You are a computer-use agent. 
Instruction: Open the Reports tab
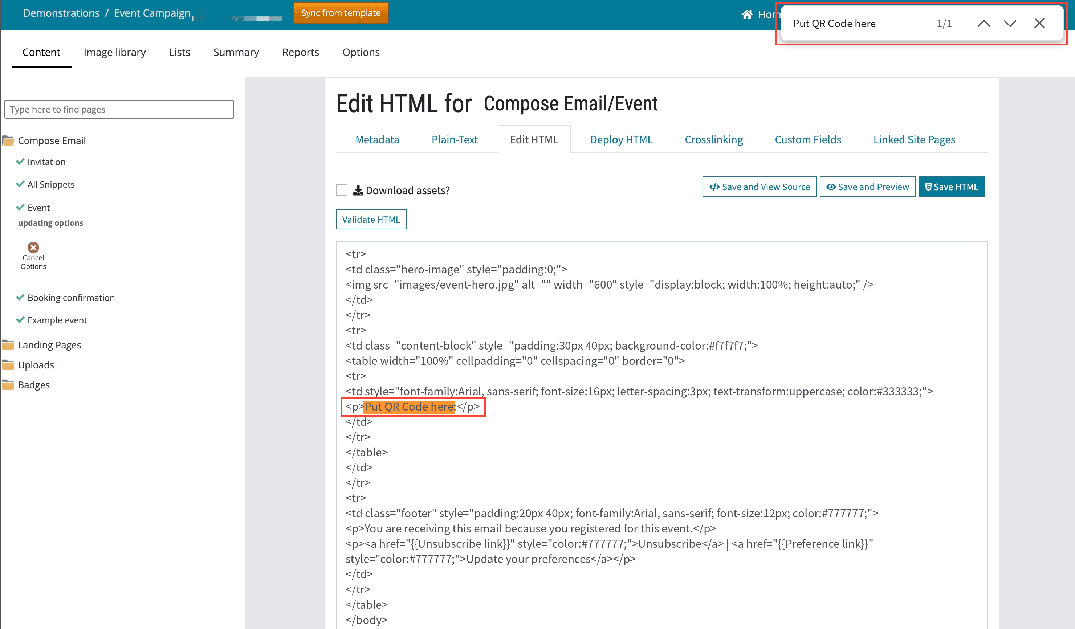(x=300, y=52)
